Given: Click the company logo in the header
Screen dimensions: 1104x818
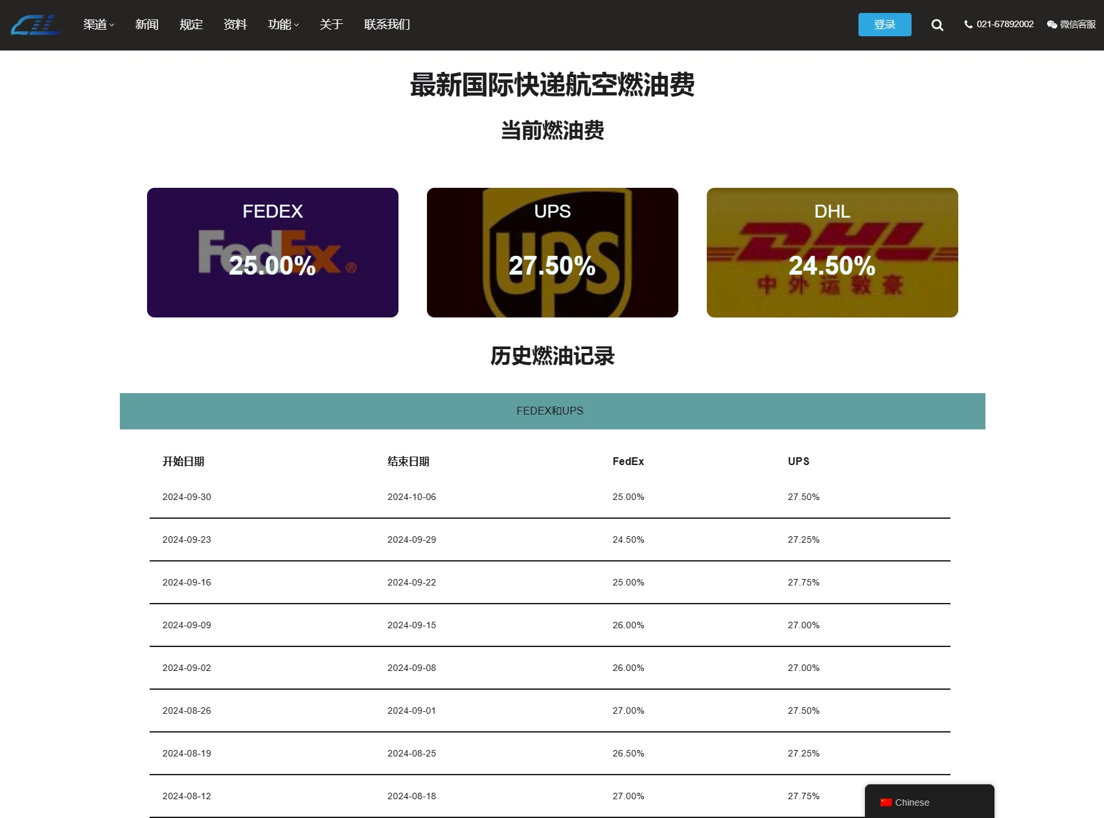Looking at the screenshot, I should click(x=36, y=25).
